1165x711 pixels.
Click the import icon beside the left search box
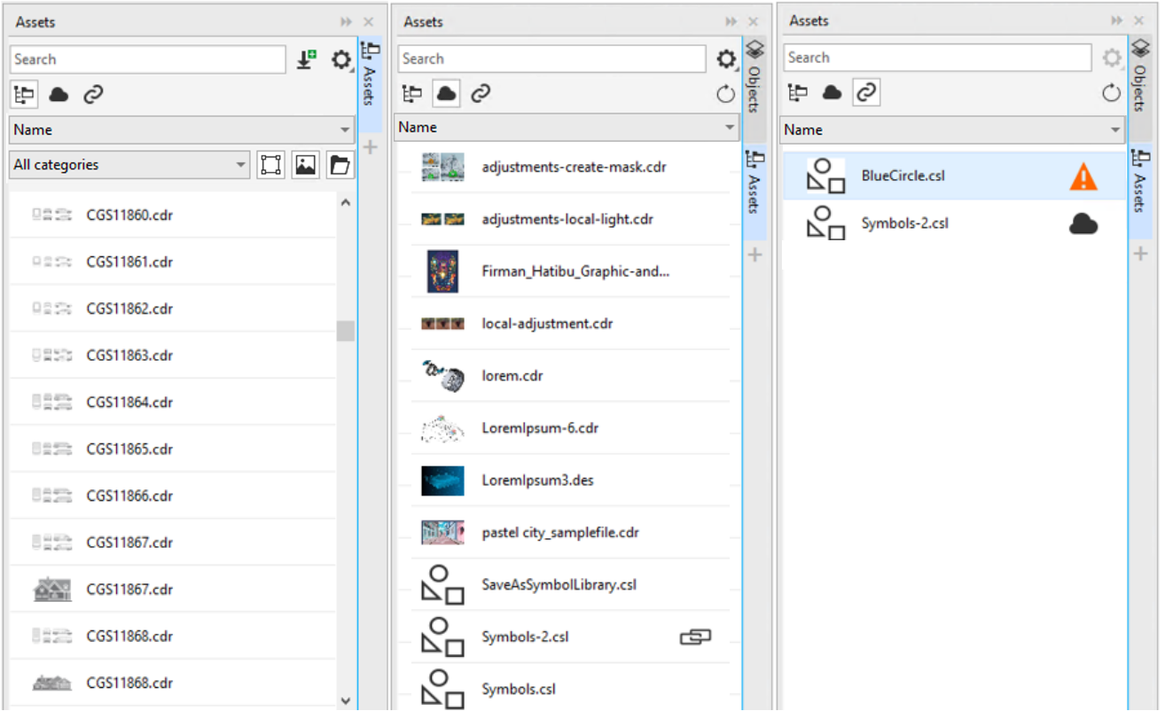pyautogui.click(x=307, y=59)
